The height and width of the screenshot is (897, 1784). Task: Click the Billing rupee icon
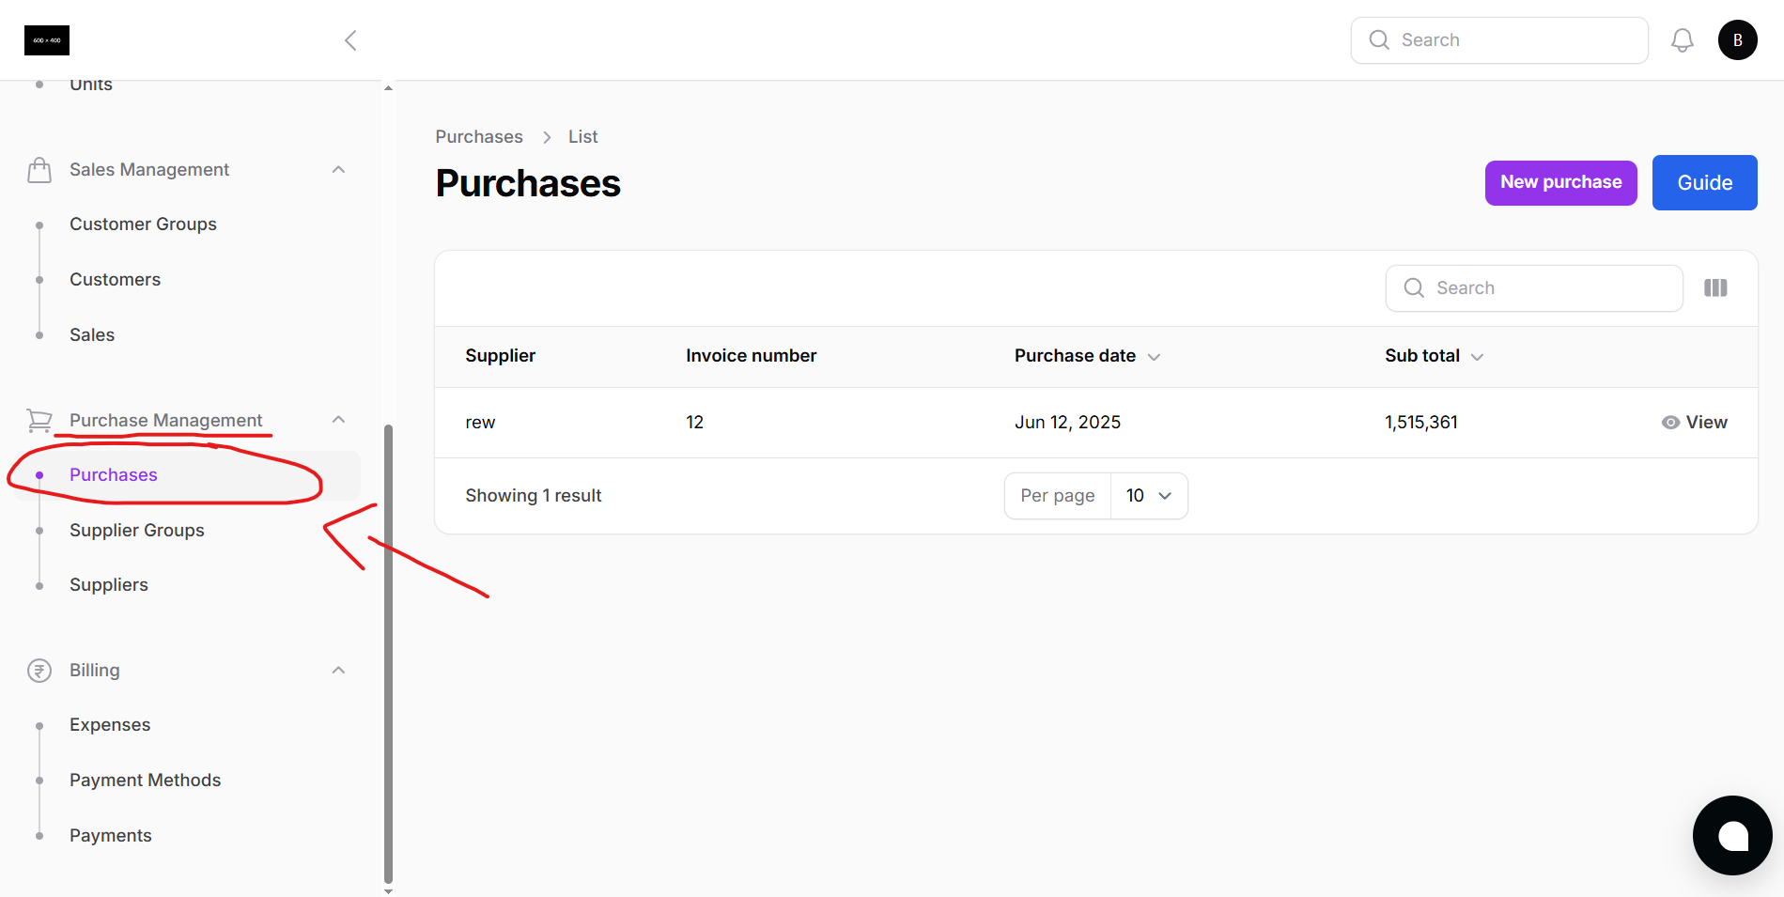click(39, 671)
